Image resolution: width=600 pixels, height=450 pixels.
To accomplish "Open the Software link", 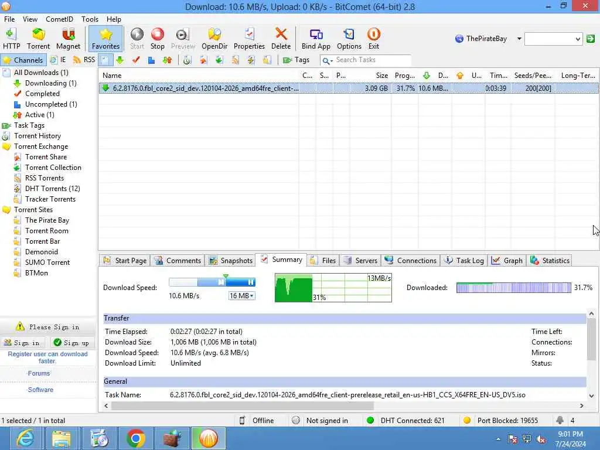I will click(x=40, y=390).
